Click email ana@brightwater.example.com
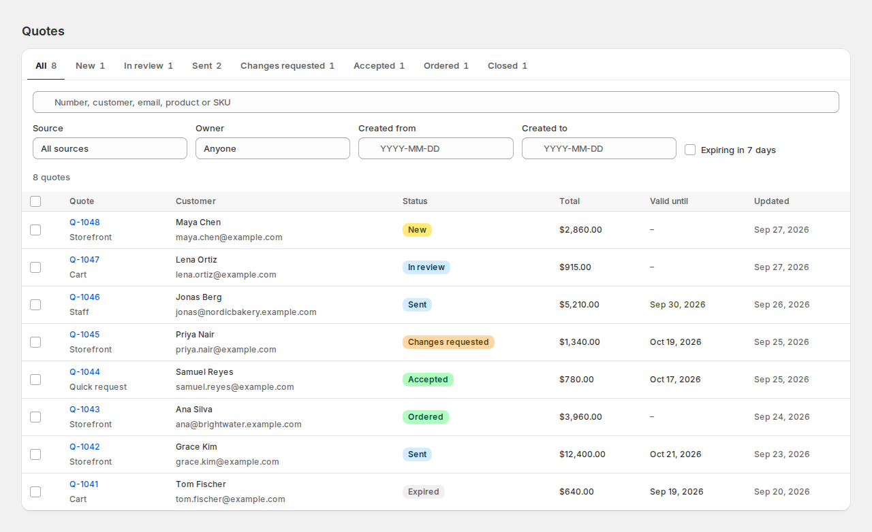Screen dimensions: 872x532 238,425
